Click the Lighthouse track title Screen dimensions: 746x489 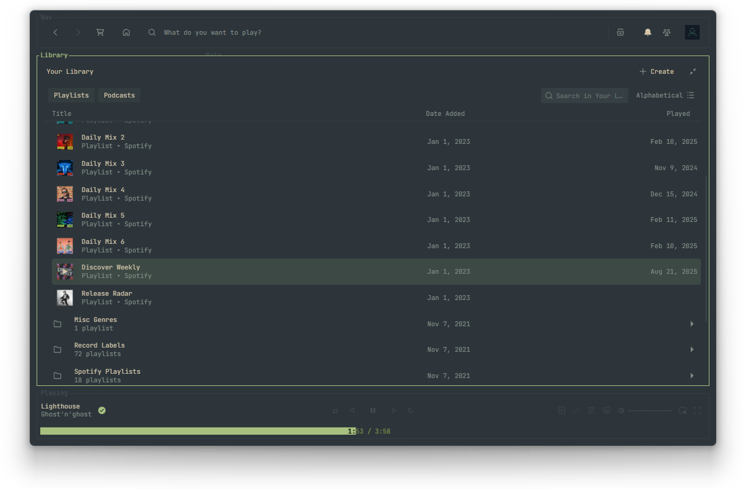60,406
